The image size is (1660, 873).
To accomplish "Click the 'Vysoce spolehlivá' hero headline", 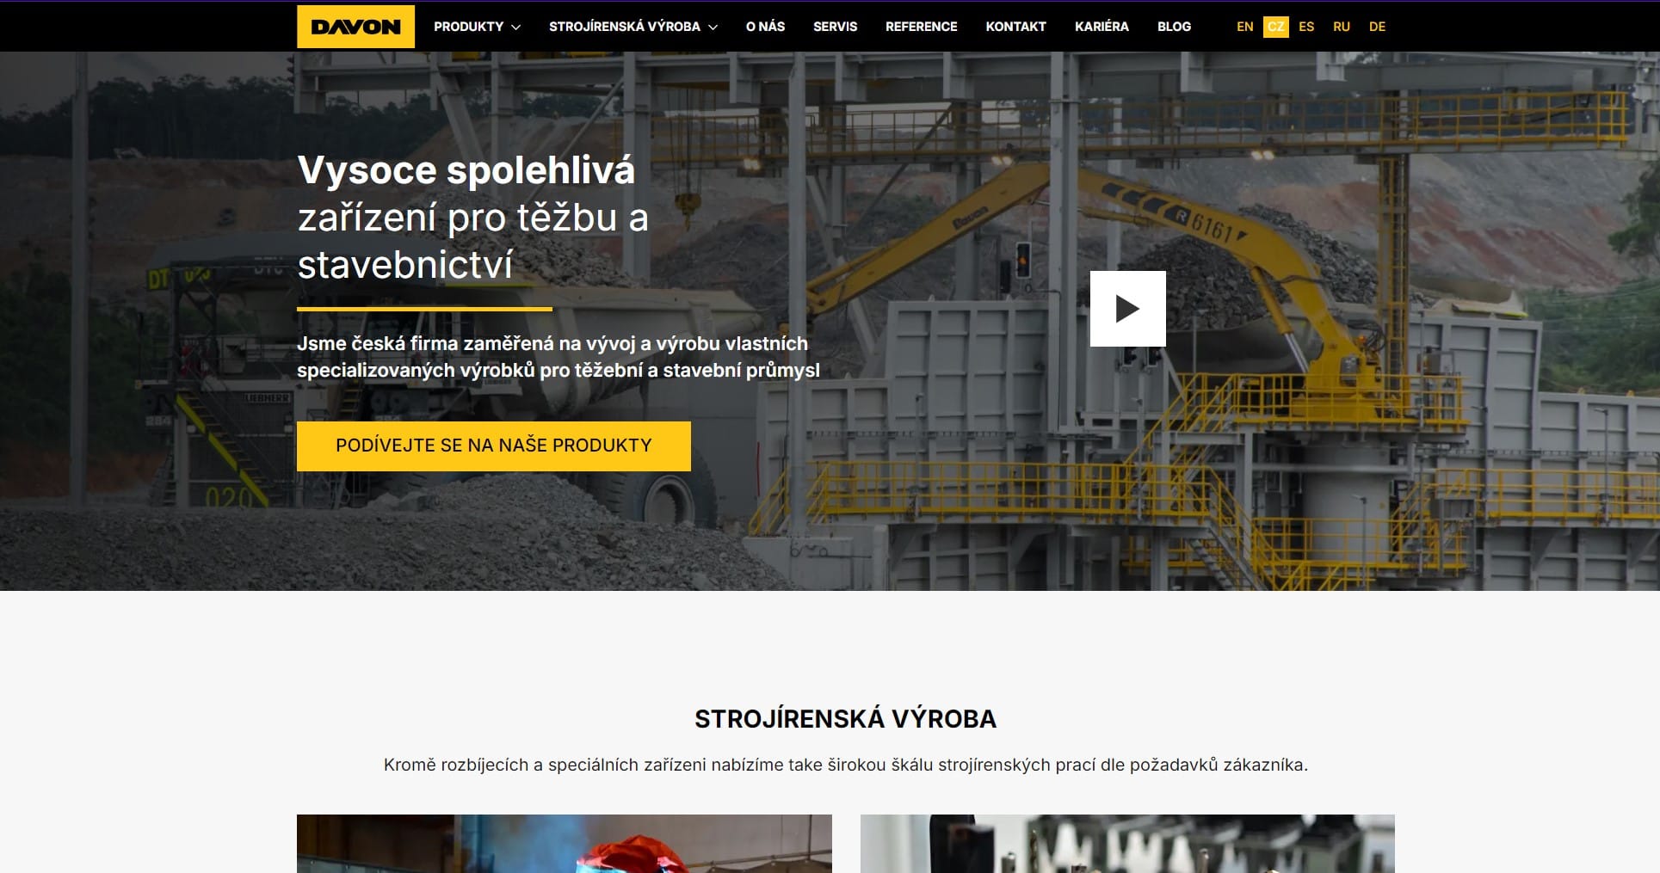I will click(466, 170).
